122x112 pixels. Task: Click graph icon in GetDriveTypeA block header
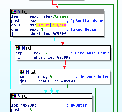point(24,12)
